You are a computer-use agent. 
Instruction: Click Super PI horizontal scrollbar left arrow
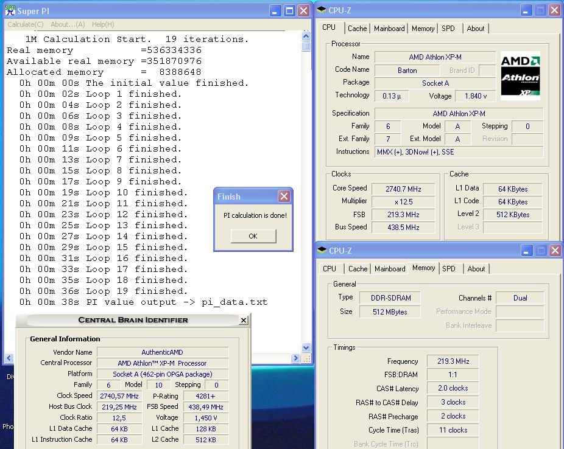coord(9,358)
